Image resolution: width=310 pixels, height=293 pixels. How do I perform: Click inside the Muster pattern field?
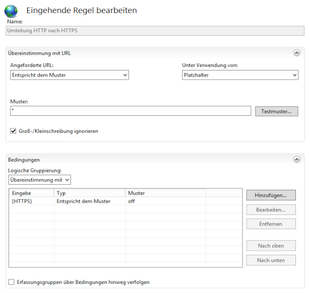coord(130,111)
